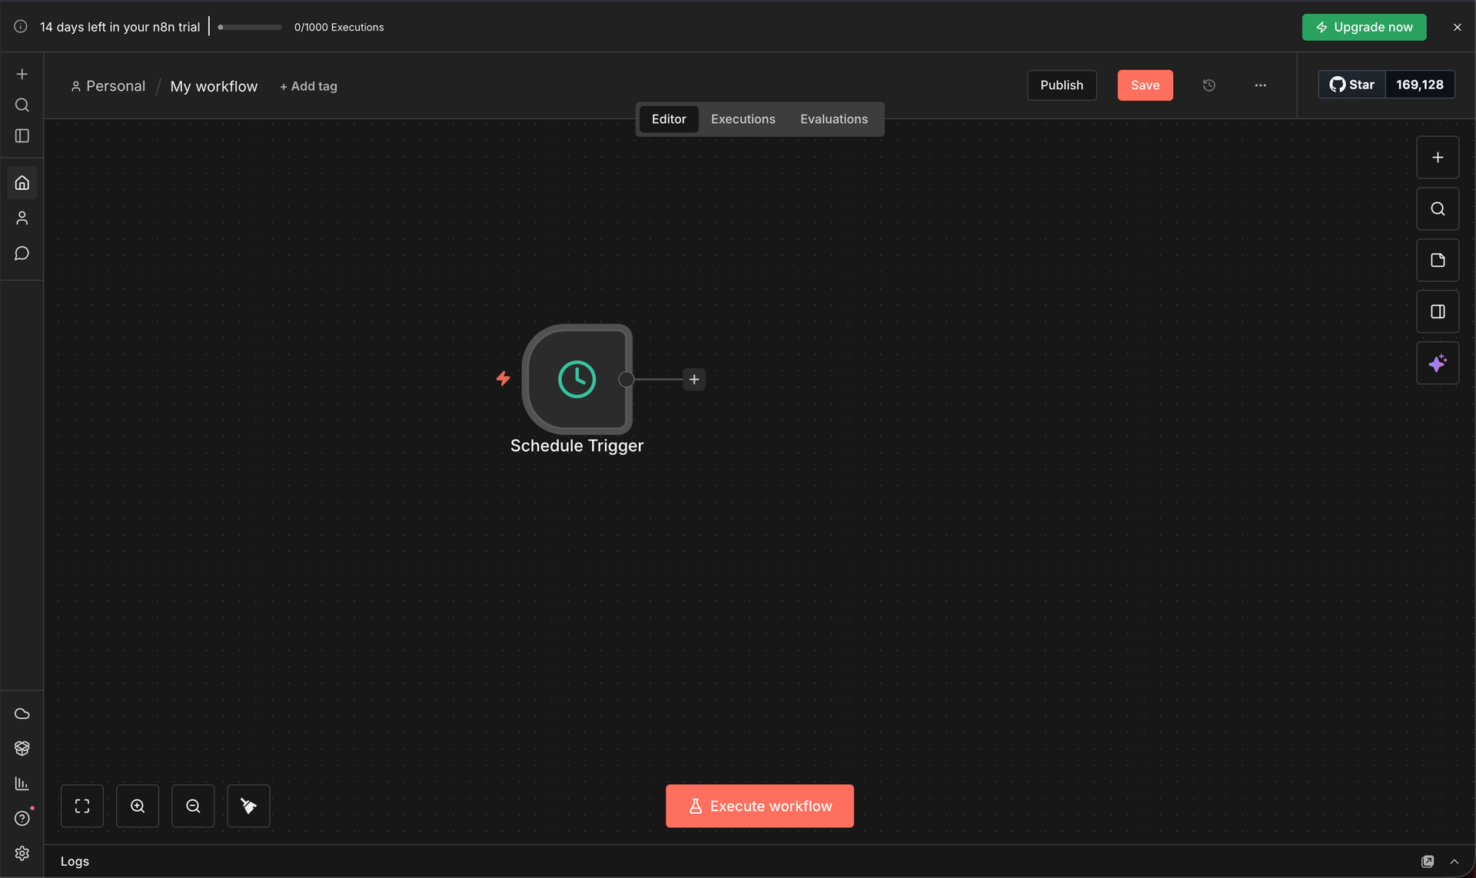Toggle focus panel in right toolbar
1476x878 pixels.
pos(1438,311)
